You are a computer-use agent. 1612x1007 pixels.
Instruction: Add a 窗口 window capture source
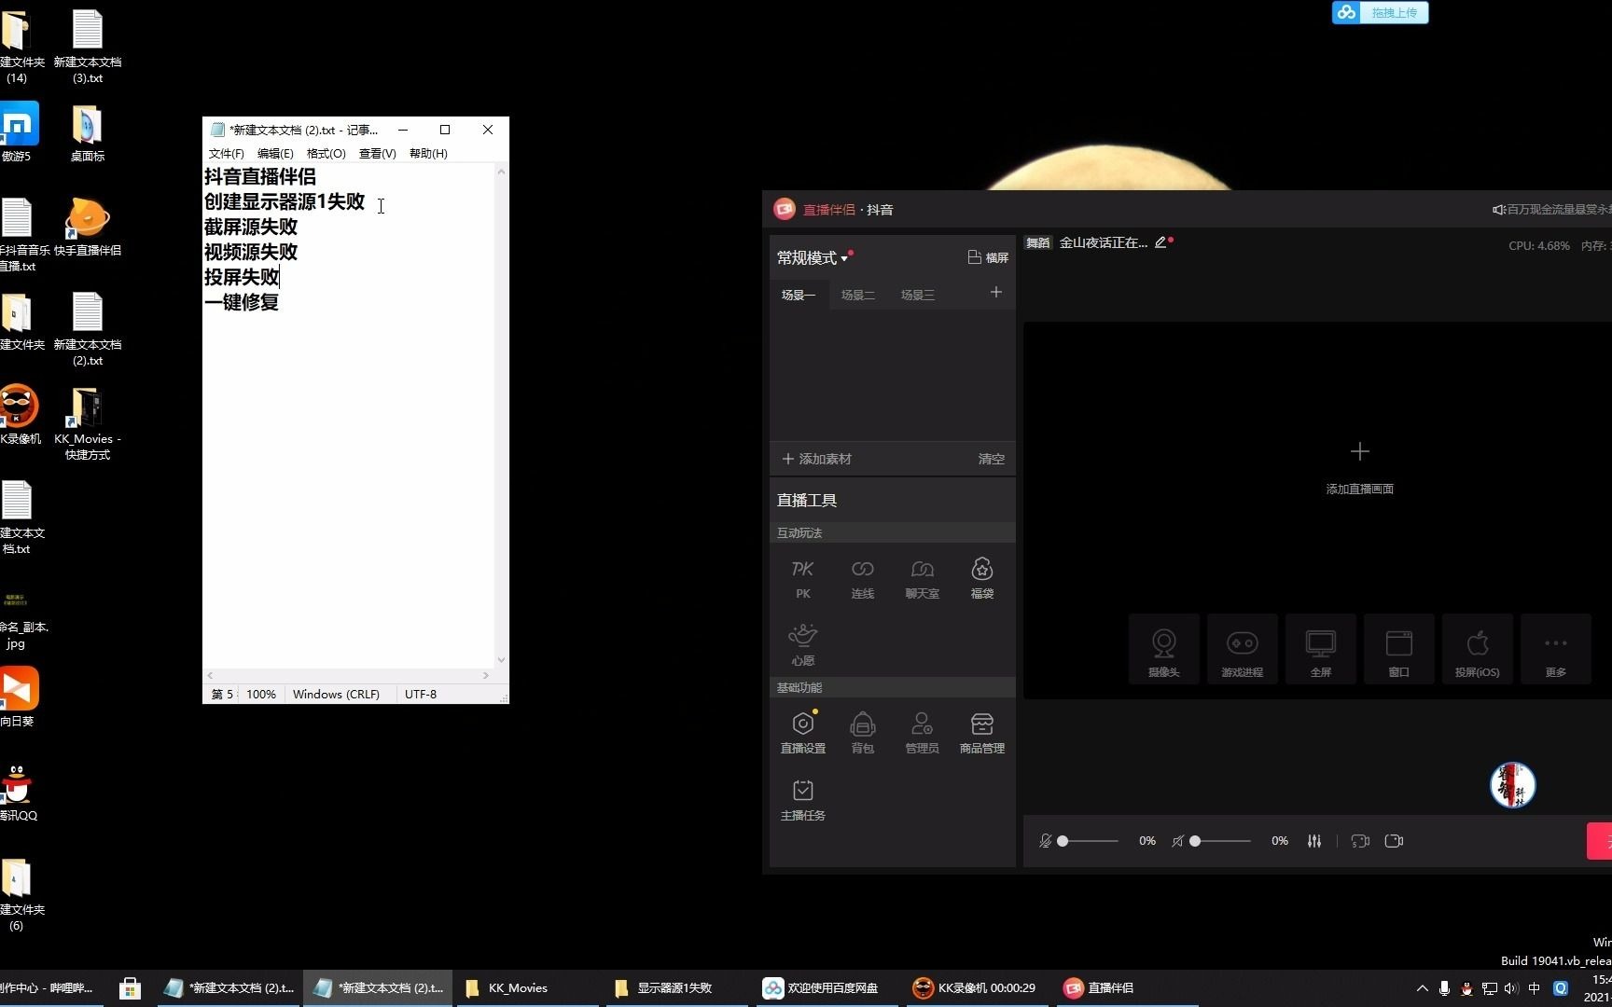[x=1398, y=650]
